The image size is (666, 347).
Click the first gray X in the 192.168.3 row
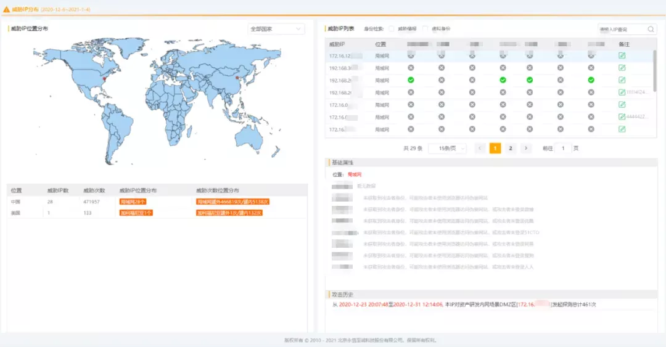(x=411, y=68)
